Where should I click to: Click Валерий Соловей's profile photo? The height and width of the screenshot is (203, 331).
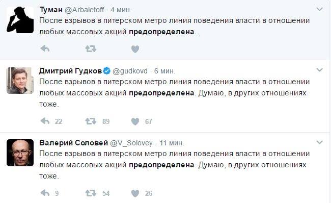pyautogui.click(x=20, y=153)
